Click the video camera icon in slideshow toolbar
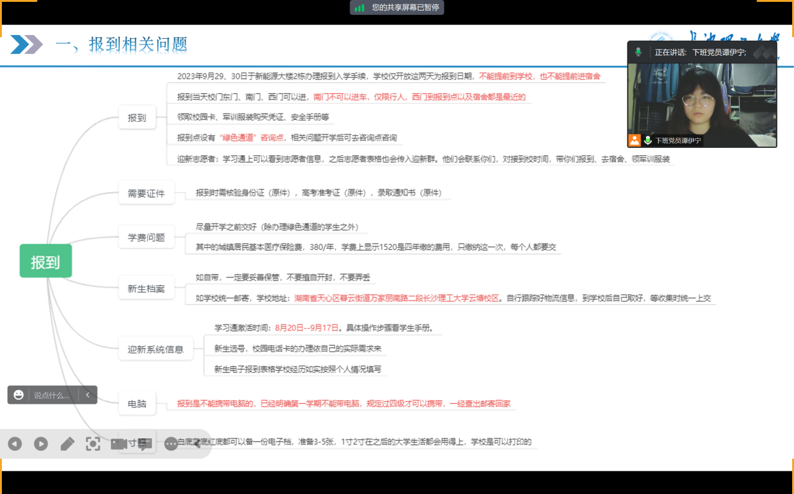This screenshot has width=794, height=494. point(118,444)
